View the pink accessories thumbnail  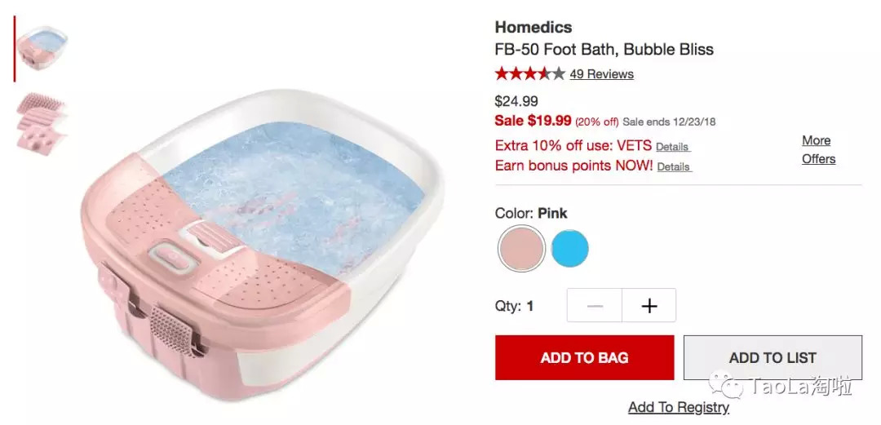(x=41, y=123)
